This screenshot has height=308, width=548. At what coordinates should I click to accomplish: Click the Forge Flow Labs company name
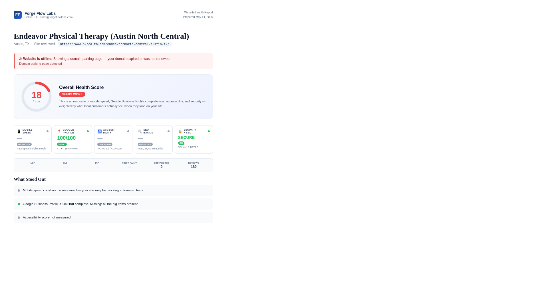[40, 13]
